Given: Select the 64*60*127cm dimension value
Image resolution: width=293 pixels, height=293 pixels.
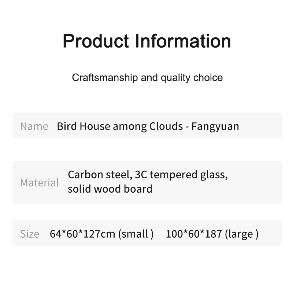Looking at the screenshot, I should (x=82, y=234).
